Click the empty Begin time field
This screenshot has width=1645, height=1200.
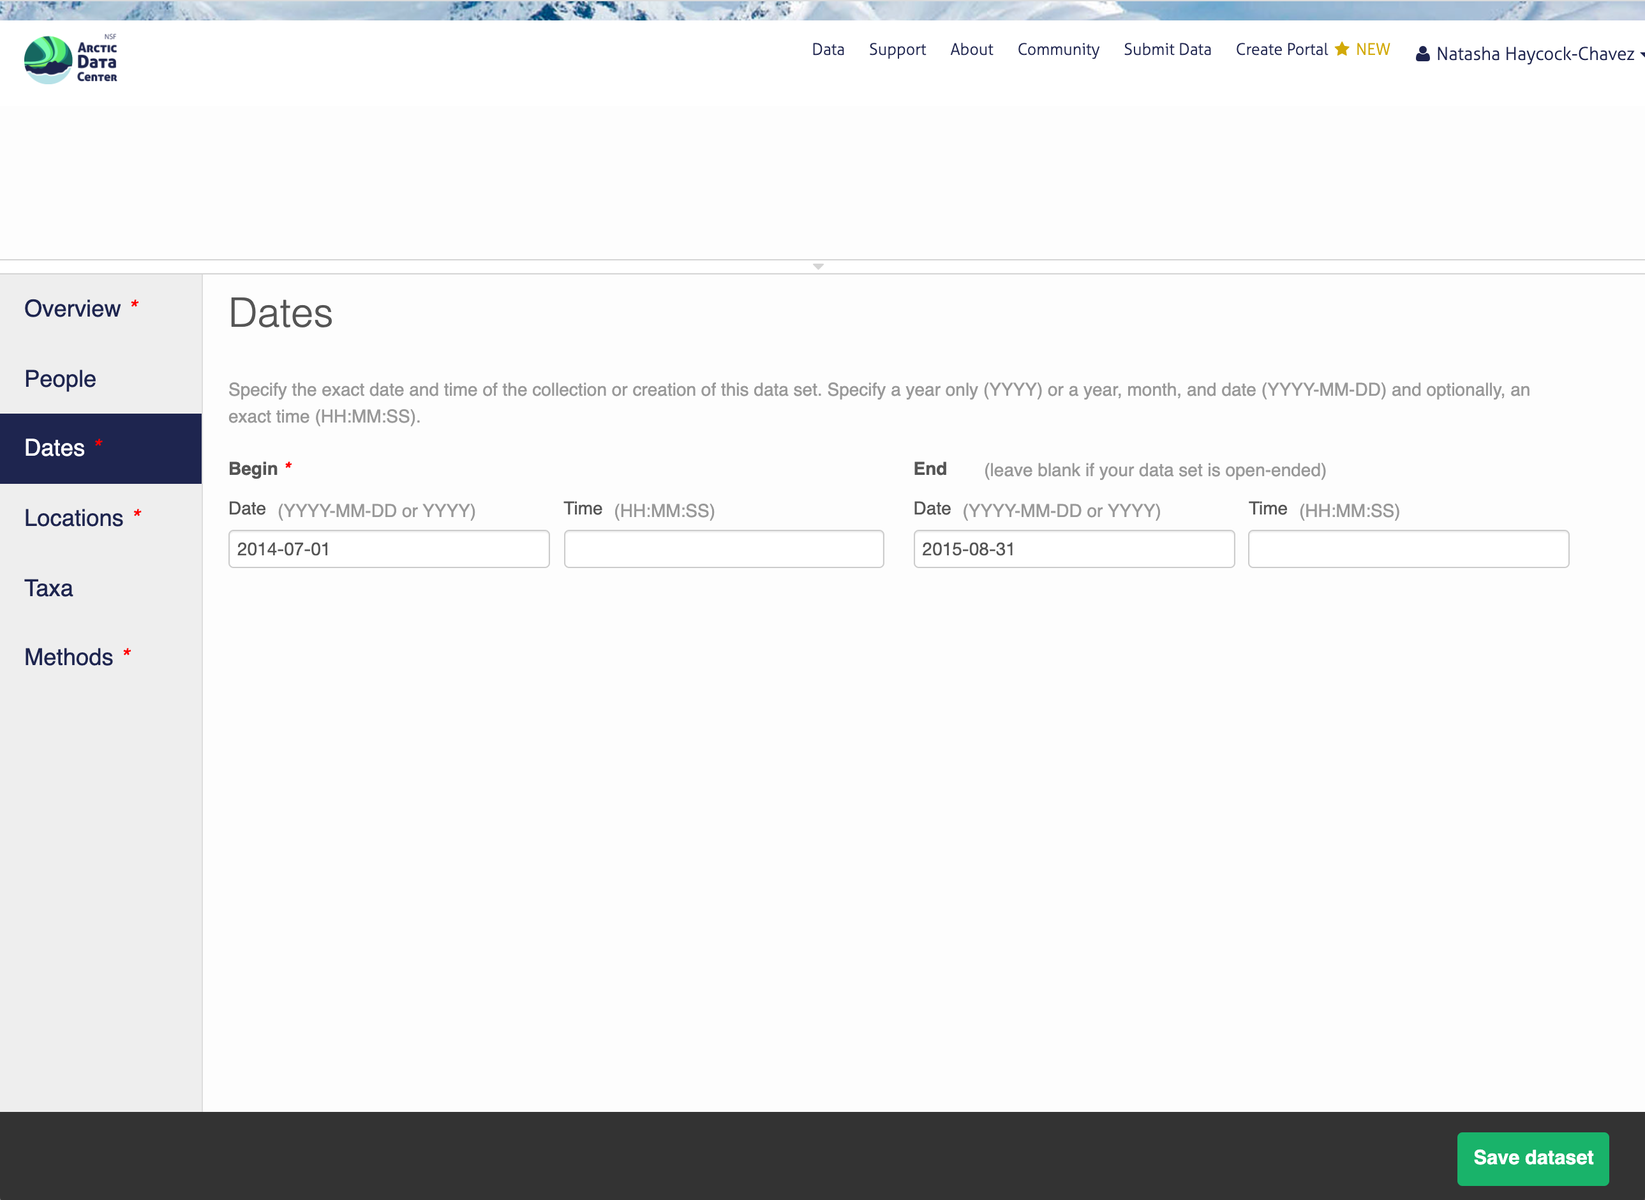pos(723,549)
